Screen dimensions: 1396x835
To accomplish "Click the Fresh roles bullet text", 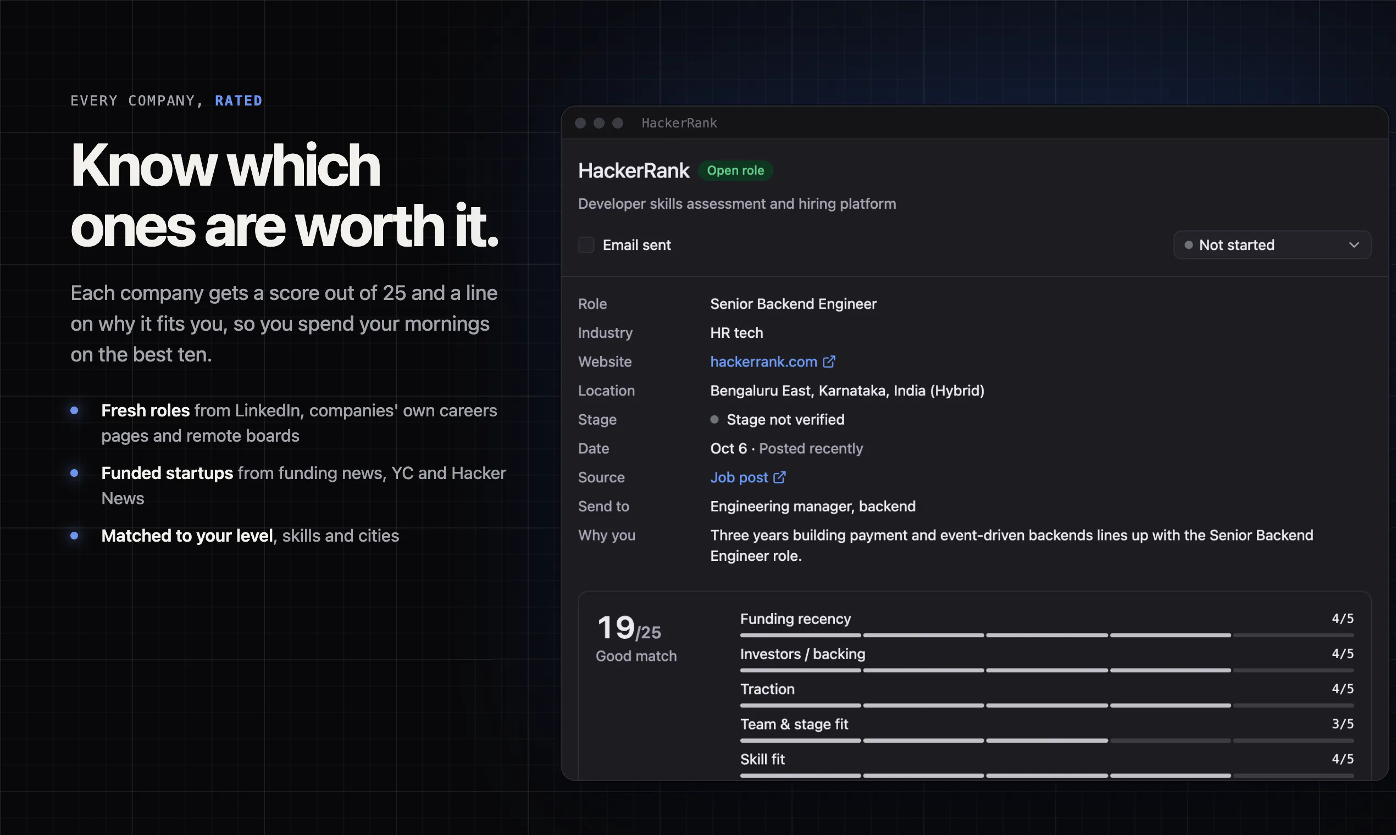I will point(299,423).
